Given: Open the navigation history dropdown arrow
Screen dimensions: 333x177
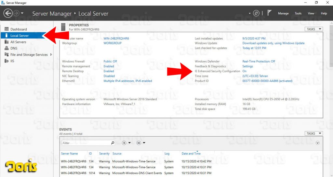Looking at the screenshot, I should pyautogui.click(x=22, y=13).
